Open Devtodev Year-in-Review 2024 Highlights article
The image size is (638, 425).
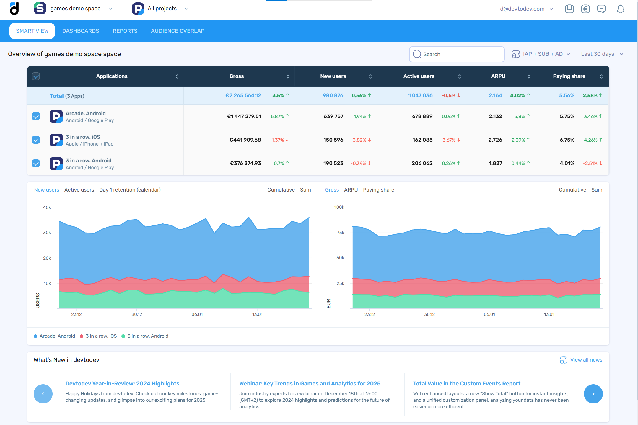[x=122, y=383]
